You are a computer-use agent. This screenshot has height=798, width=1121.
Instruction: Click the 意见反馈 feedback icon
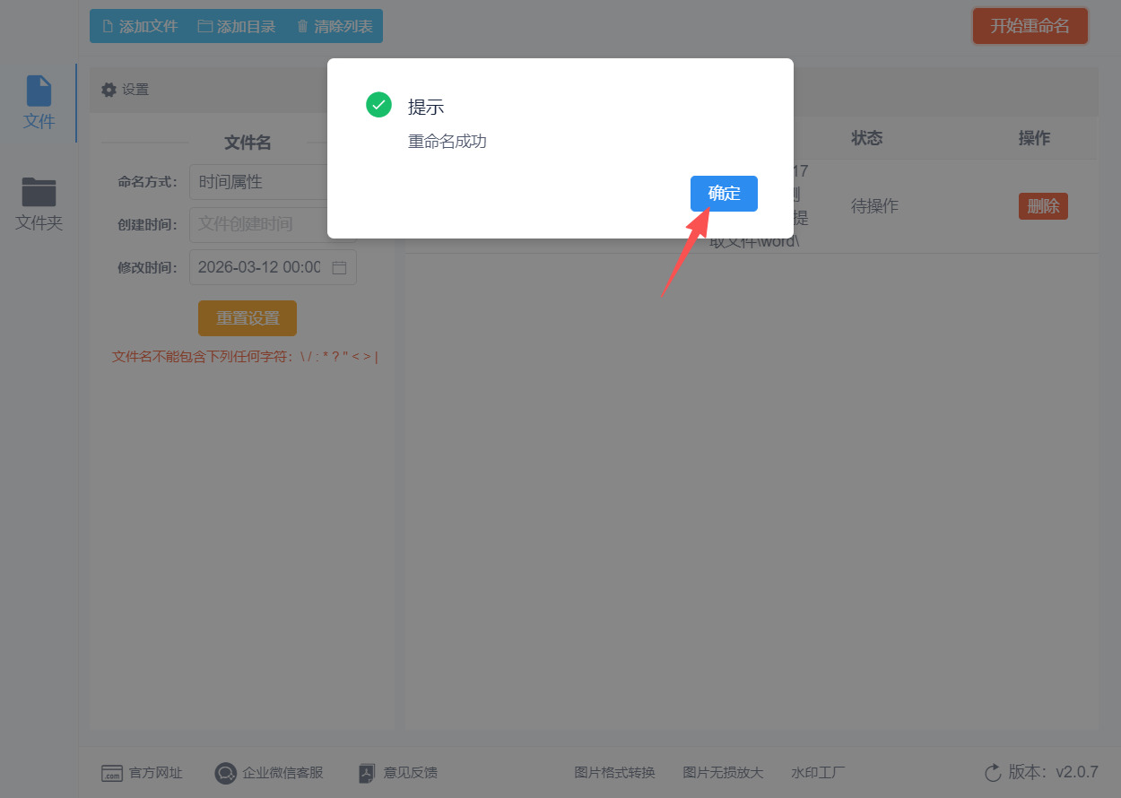coord(366,772)
